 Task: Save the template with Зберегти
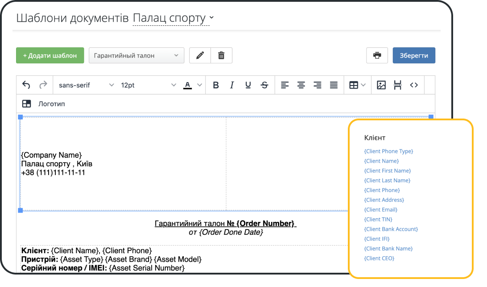[x=414, y=55]
